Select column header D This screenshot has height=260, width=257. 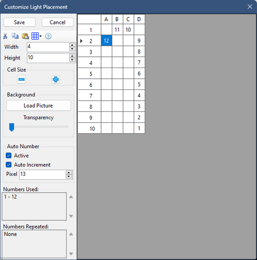pos(139,19)
